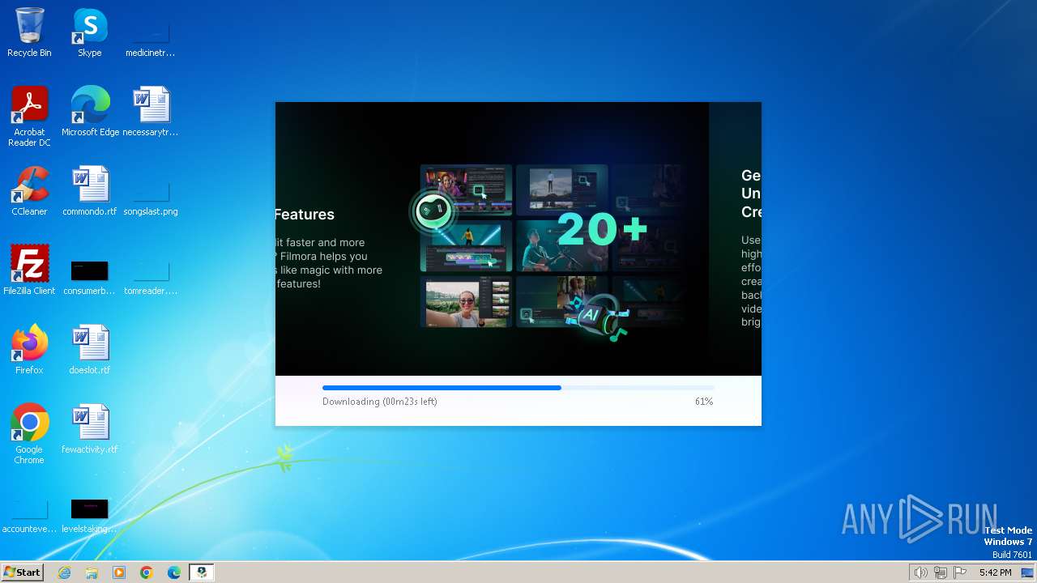Click the 'Downloading (00m23s left)' status text
1037x583 pixels.
pos(380,402)
